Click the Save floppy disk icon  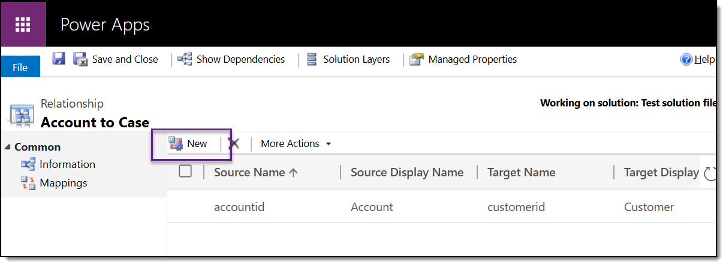pyautogui.click(x=59, y=59)
